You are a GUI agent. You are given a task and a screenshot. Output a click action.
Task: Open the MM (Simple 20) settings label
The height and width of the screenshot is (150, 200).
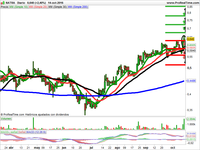38,7
